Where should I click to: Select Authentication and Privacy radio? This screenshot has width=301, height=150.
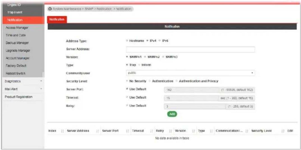[x=177, y=81]
